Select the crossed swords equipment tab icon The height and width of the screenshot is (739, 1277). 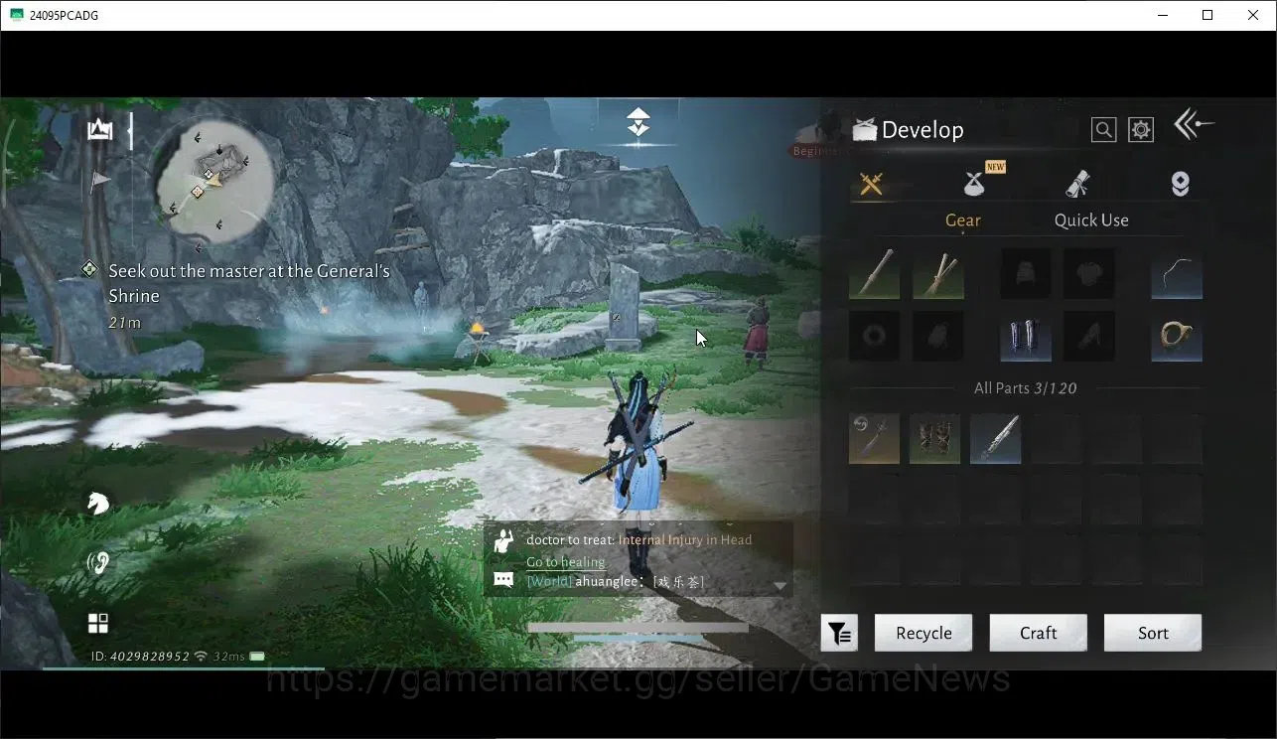click(872, 184)
